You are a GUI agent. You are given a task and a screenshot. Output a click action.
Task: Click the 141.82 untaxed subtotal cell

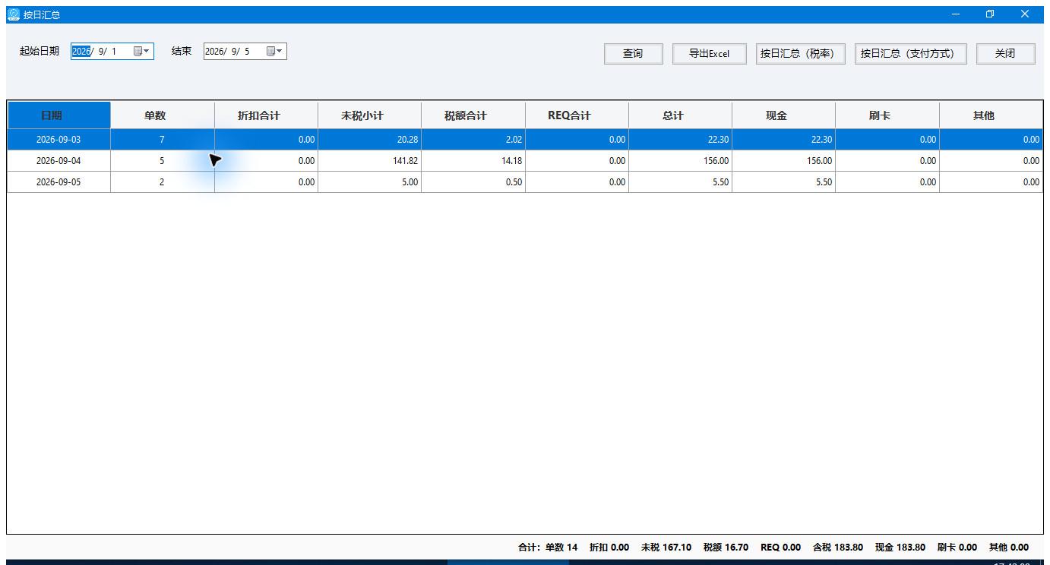pos(369,161)
